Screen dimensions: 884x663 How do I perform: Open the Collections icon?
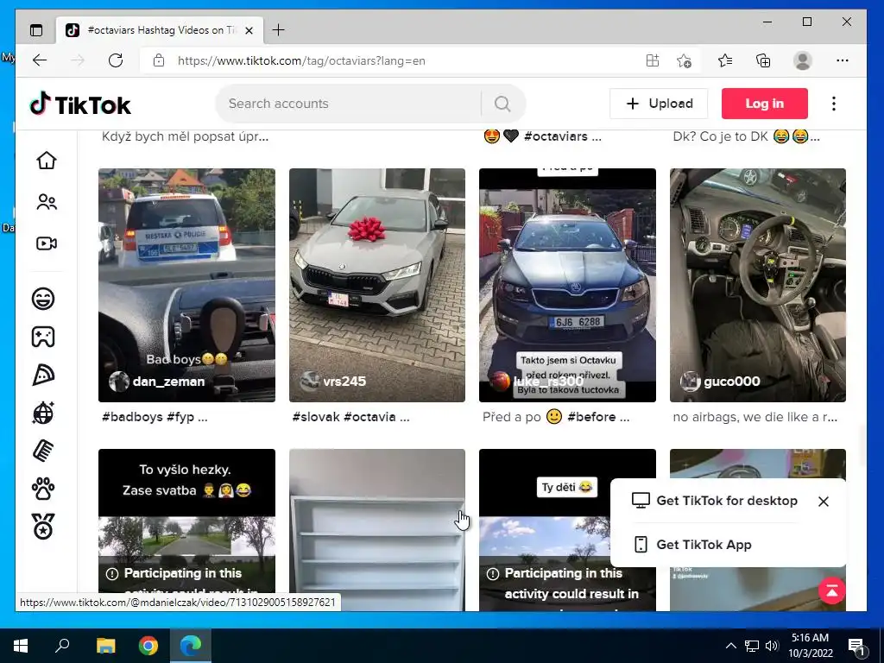click(763, 60)
